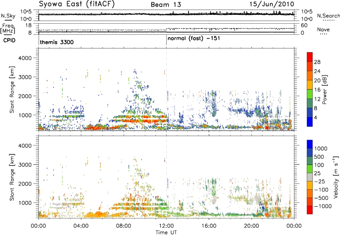Click the '16:00' time tick label

pyautogui.click(x=209, y=226)
